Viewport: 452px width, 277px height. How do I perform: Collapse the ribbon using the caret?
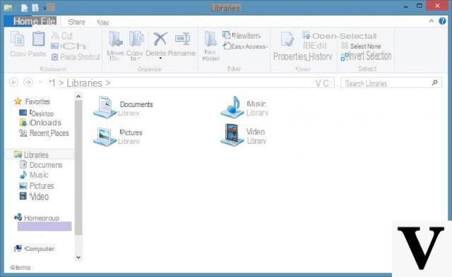432,21
